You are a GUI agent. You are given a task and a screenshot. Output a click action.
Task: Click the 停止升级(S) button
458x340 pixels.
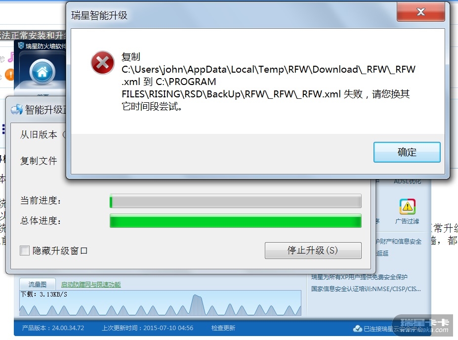313,251
